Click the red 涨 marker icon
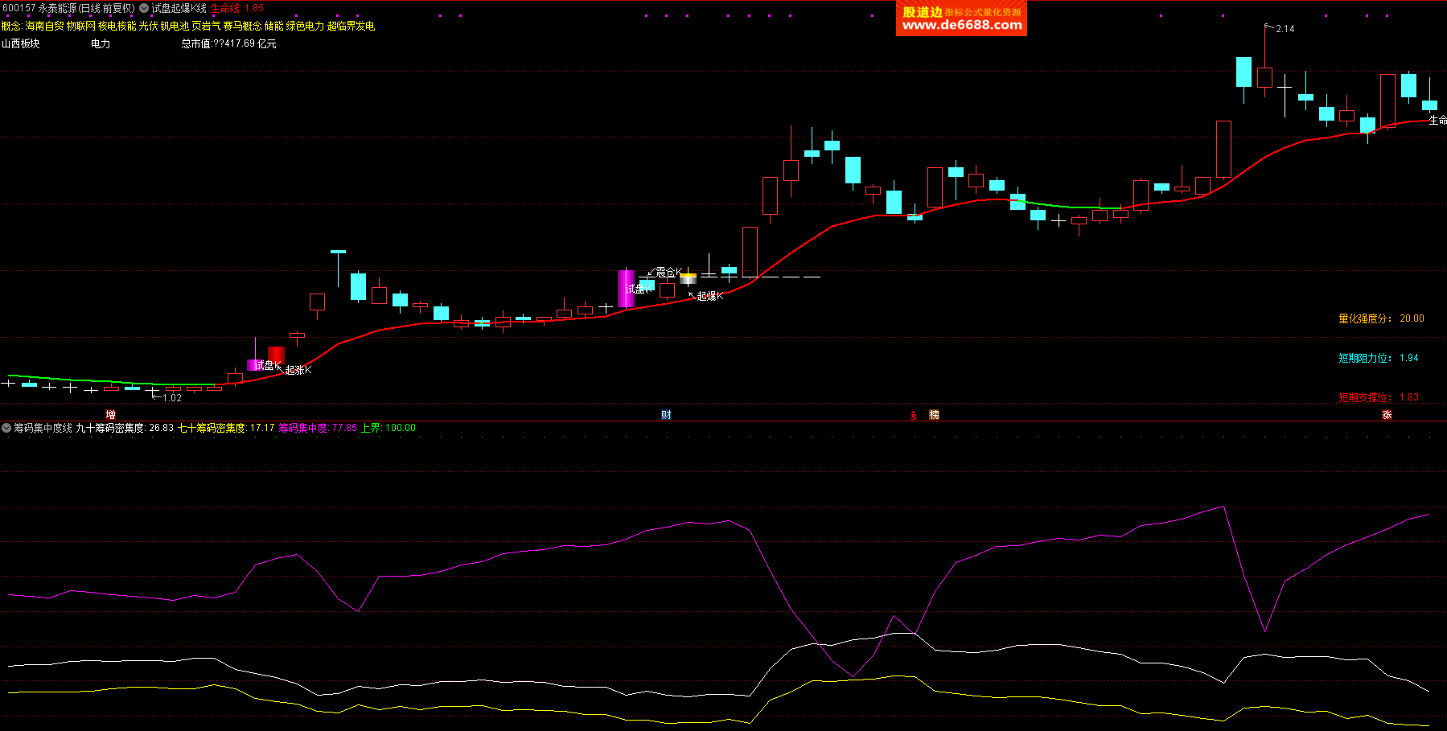1447x731 pixels. (x=1387, y=415)
